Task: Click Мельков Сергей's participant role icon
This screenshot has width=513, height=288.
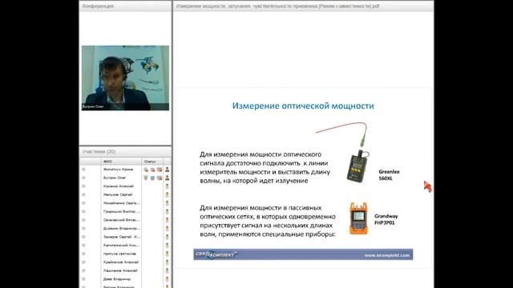Action: 168,194
